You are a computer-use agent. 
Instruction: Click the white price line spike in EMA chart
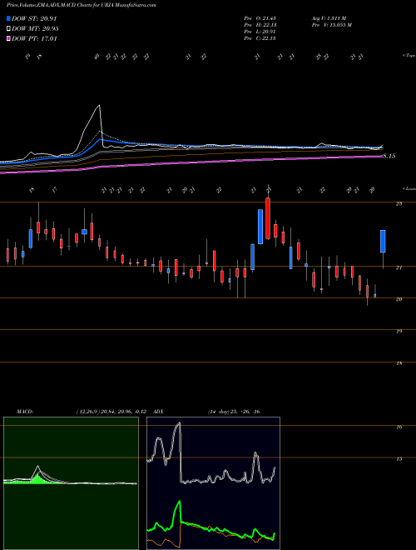99,107
